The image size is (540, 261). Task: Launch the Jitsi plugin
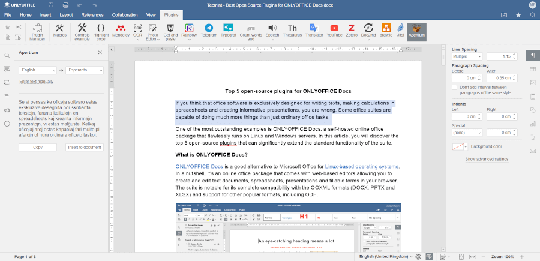(400, 31)
